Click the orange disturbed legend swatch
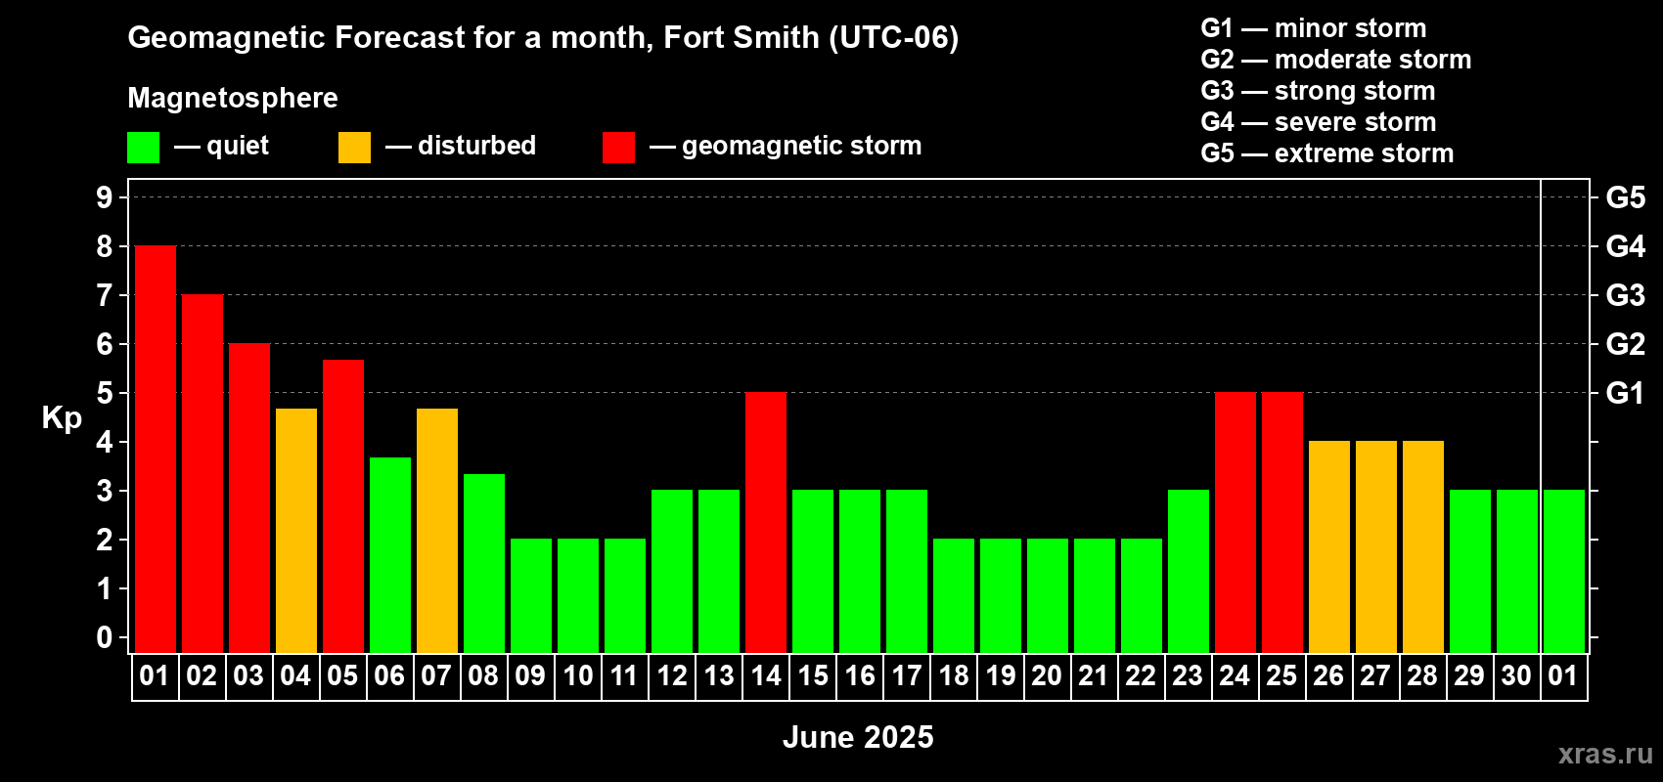This screenshot has height=782, width=1663. [x=354, y=148]
